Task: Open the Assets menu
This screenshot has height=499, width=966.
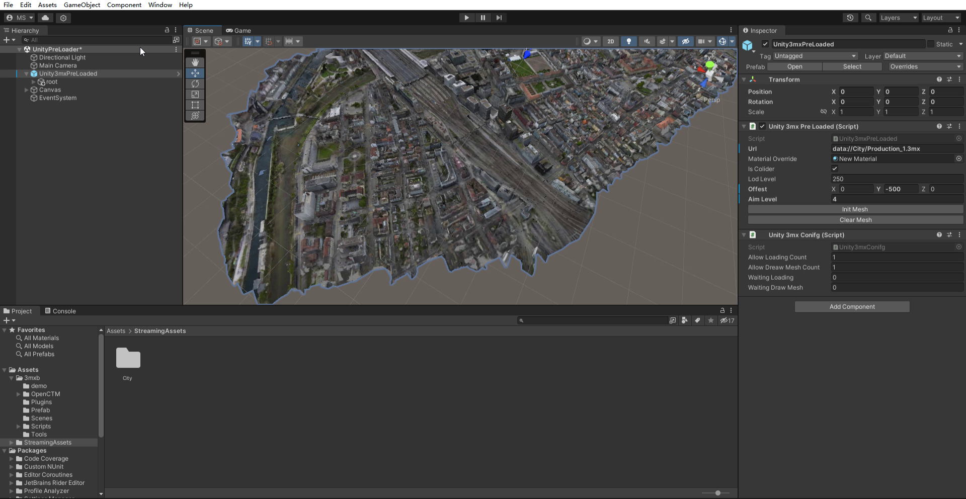Action: point(47,5)
